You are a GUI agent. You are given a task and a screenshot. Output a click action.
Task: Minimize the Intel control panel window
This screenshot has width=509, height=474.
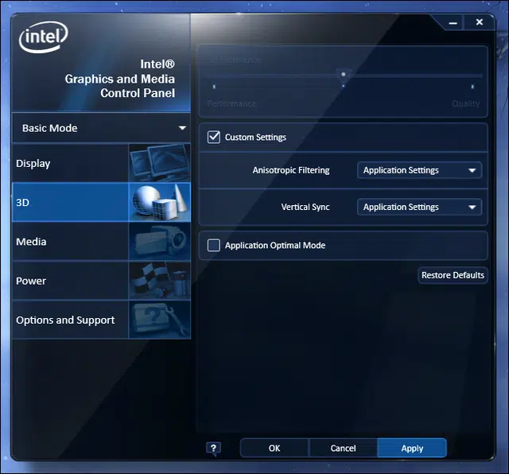click(453, 23)
